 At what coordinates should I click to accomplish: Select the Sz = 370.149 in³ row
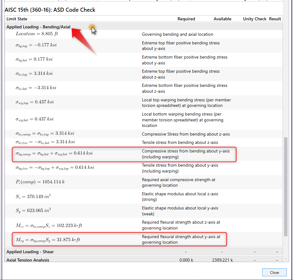(33, 196)
